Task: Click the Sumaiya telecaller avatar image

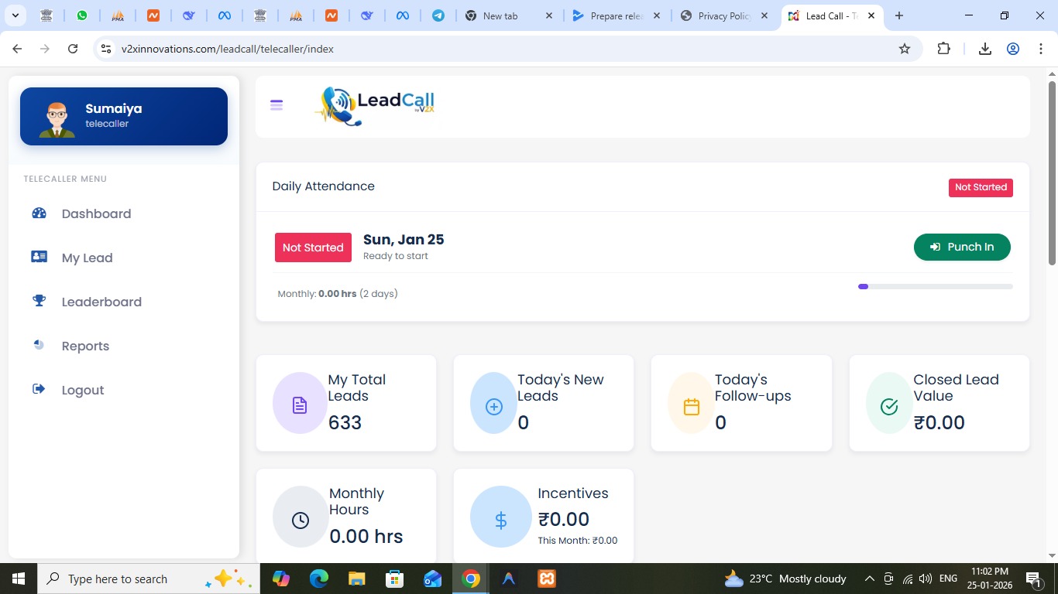Action: pos(57,118)
